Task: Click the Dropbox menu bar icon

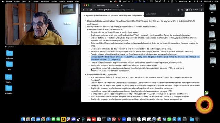Action: pyautogui.click(x=120, y=1)
